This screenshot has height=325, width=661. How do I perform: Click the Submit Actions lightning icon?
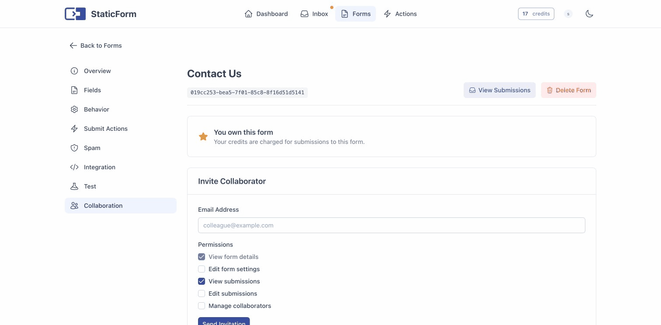tap(74, 129)
